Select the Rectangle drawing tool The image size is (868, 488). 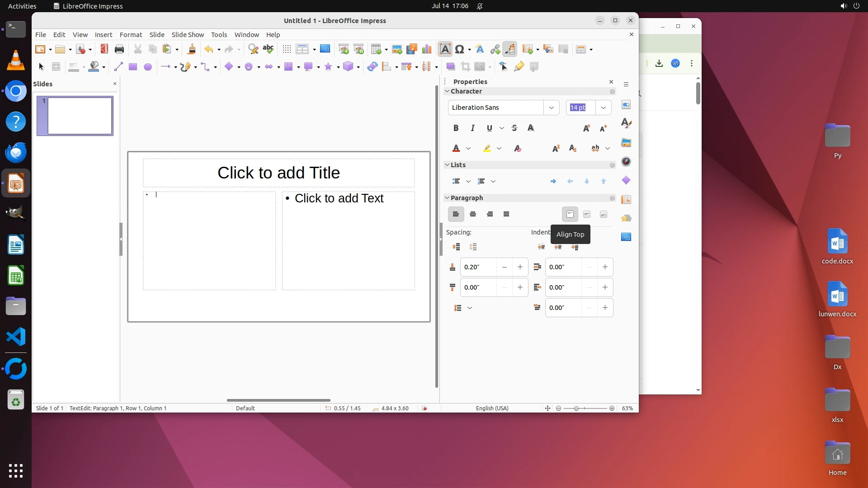pos(132,67)
